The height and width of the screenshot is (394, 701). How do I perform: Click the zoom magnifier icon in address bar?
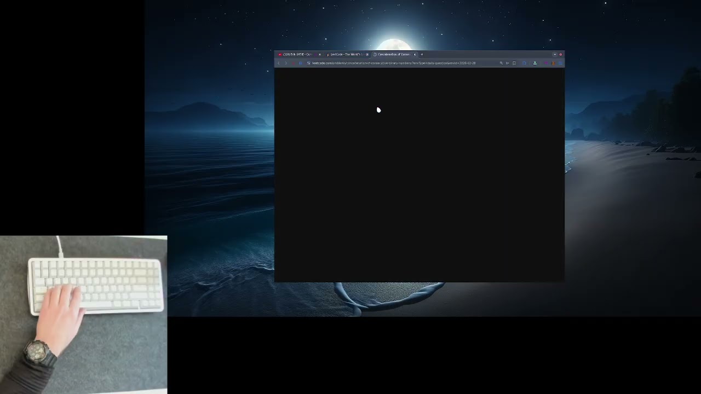[x=501, y=63]
